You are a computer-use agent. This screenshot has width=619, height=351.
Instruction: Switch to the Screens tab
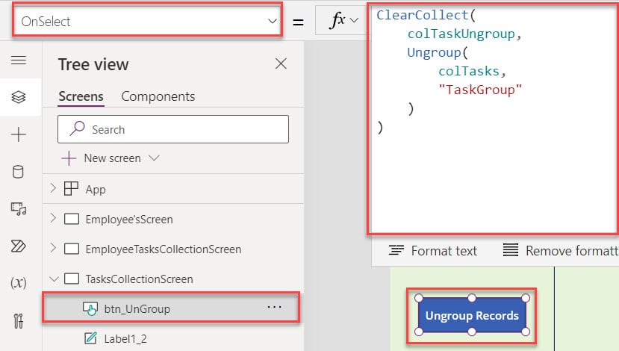[x=81, y=96]
